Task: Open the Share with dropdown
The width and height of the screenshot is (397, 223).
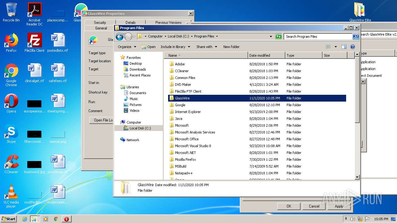Action: tap(207, 47)
